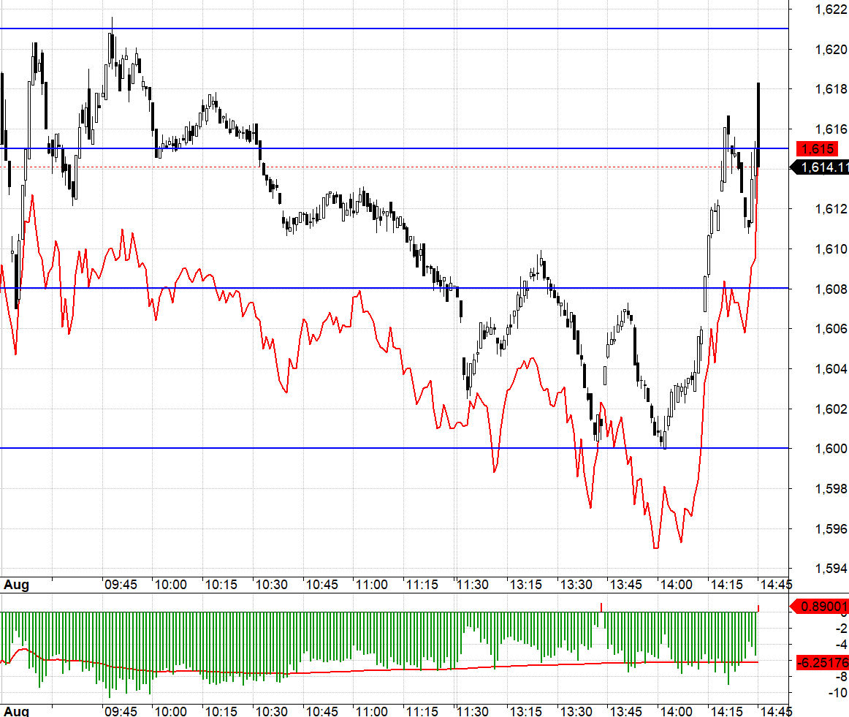Click the red 1,615 price label
Image resolution: width=849 pixels, height=717 pixels.
817,148
